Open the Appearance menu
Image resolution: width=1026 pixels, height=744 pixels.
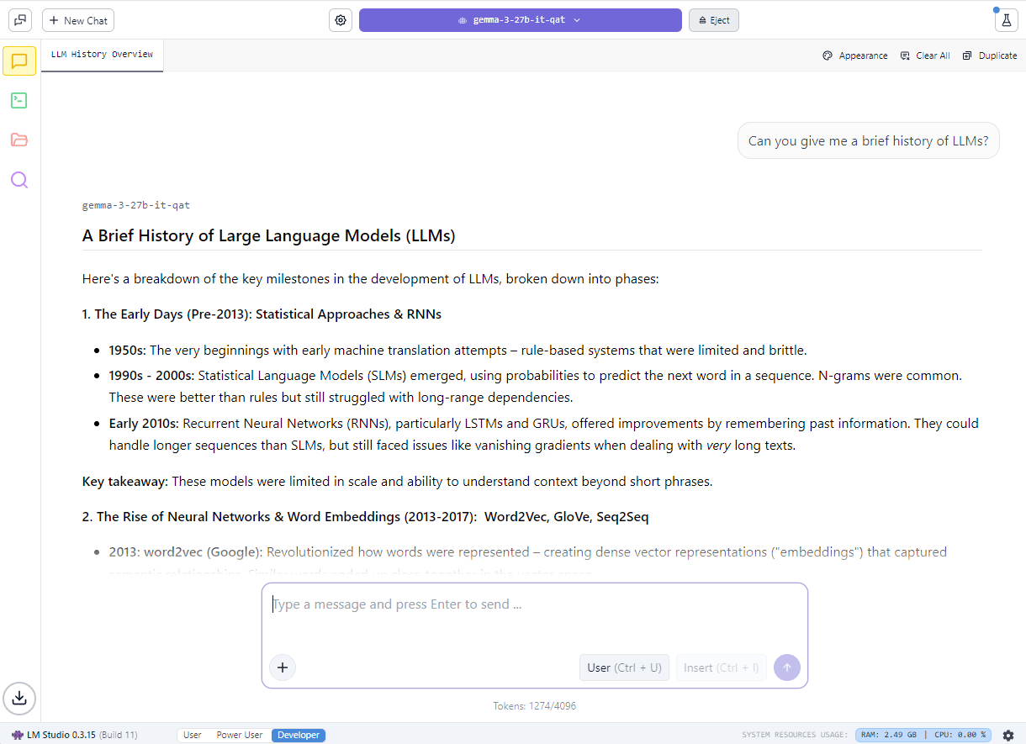pos(855,55)
